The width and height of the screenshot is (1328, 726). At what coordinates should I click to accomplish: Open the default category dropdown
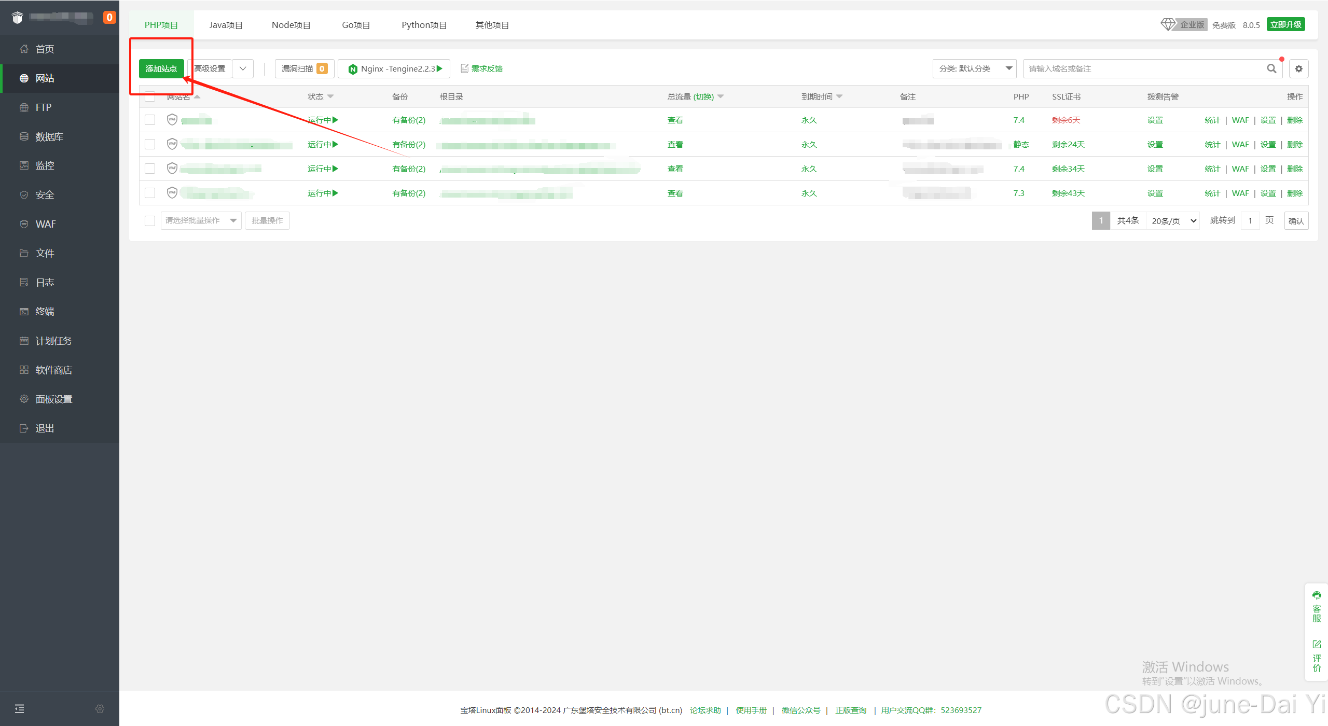coord(974,68)
